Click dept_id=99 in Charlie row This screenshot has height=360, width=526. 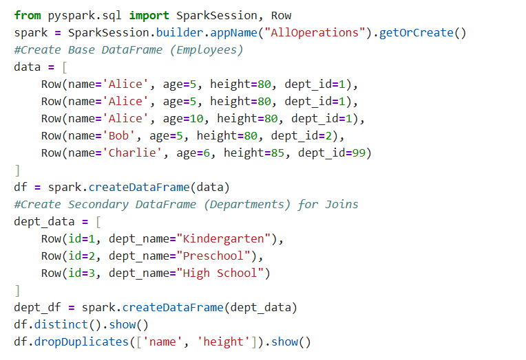332,153
